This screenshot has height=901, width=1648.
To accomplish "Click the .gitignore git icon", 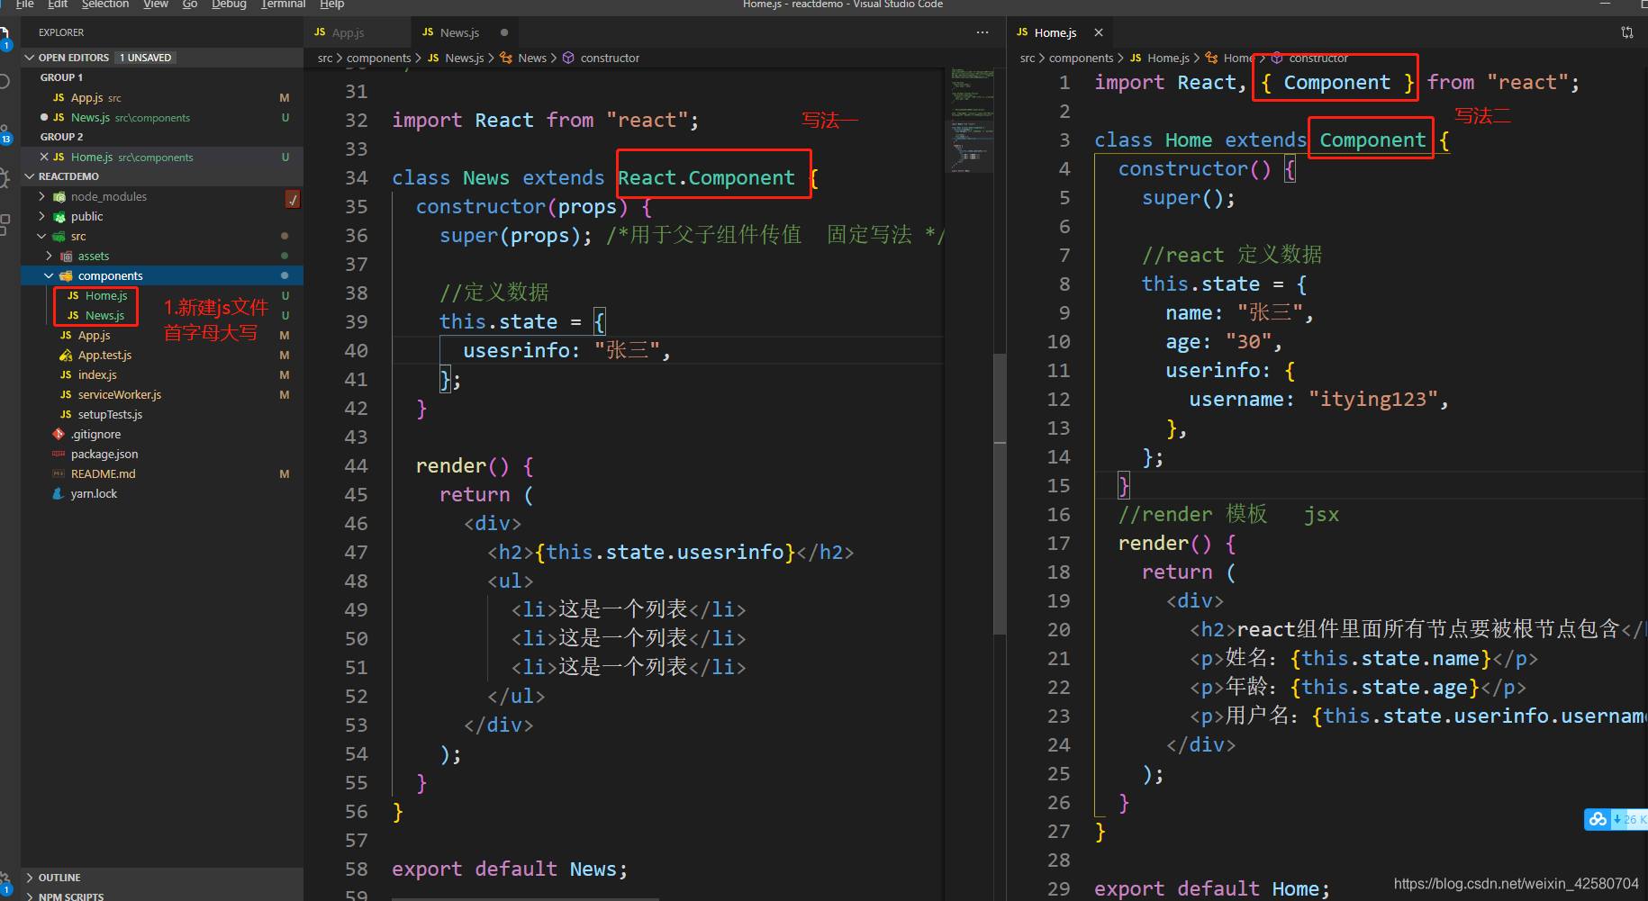I will point(59,434).
